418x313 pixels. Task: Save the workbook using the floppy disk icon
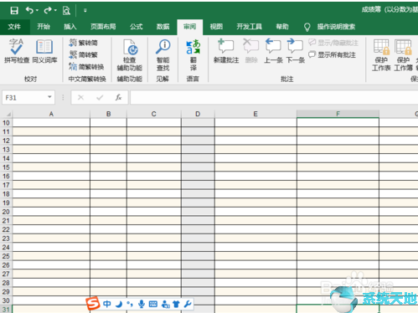coord(14,11)
